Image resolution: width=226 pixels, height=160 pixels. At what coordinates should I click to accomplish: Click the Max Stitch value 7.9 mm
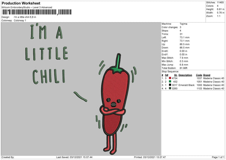click(x=184, y=58)
